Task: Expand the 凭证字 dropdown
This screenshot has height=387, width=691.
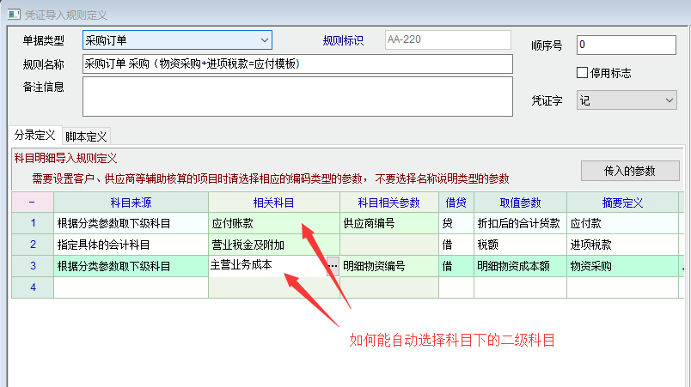Action: [x=627, y=101]
